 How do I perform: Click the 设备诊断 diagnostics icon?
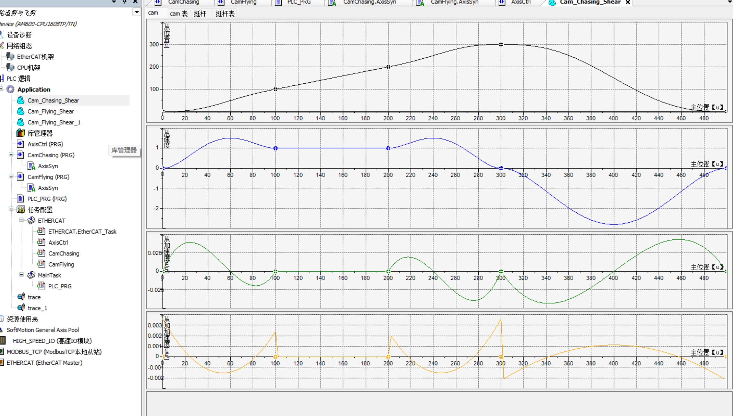pyautogui.click(x=2, y=35)
